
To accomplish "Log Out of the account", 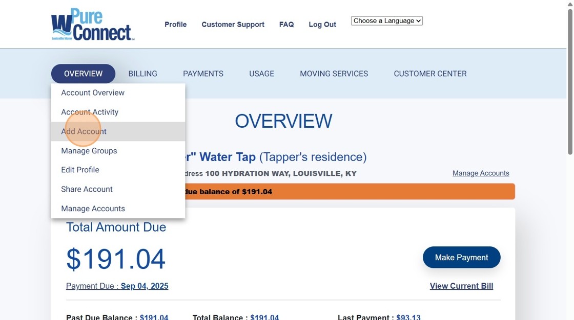I will click(322, 25).
